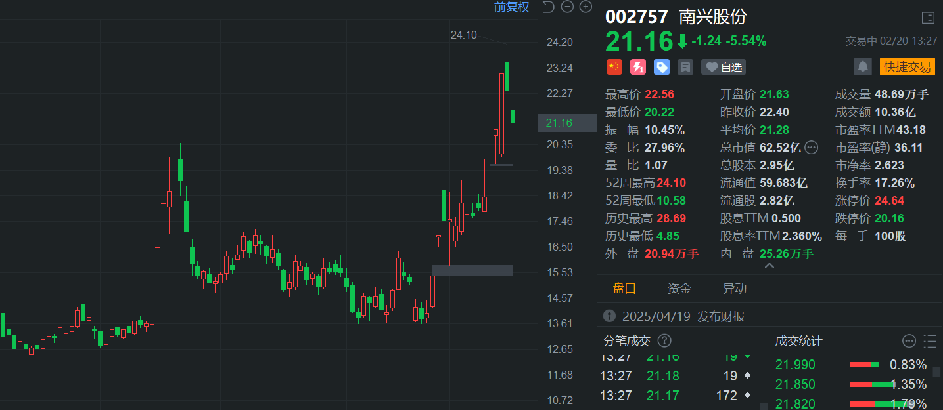Click the 成交额 value 10.36亿
943x410 pixels.
pyautogui.click(x=894, y=112)
